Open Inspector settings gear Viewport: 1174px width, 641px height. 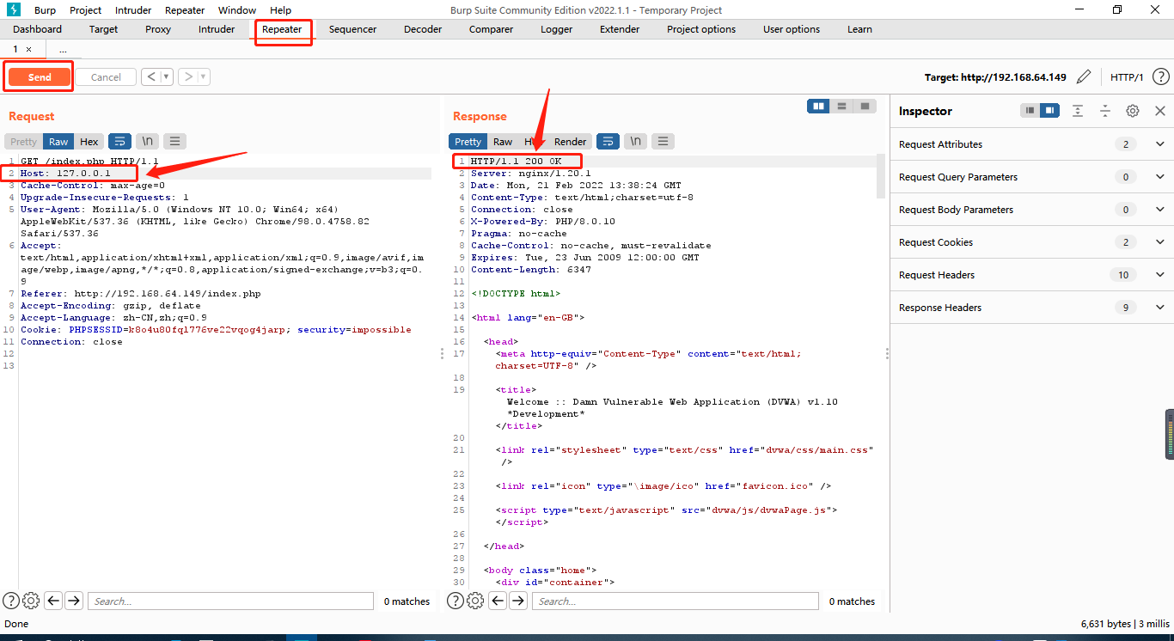click(x=1133, y=111)
